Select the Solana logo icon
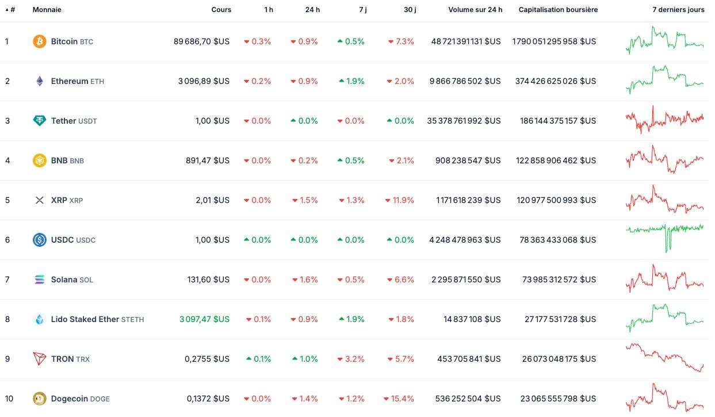The image size is (715, 417). pos(39,280)
